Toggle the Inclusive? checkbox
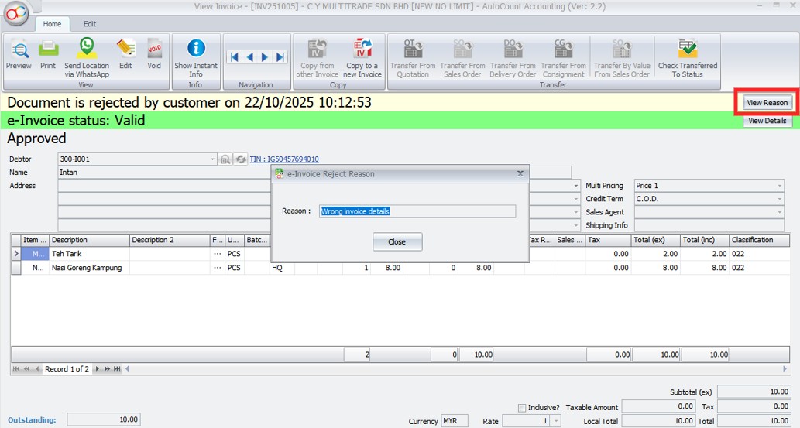 click(x=523, y=408)
